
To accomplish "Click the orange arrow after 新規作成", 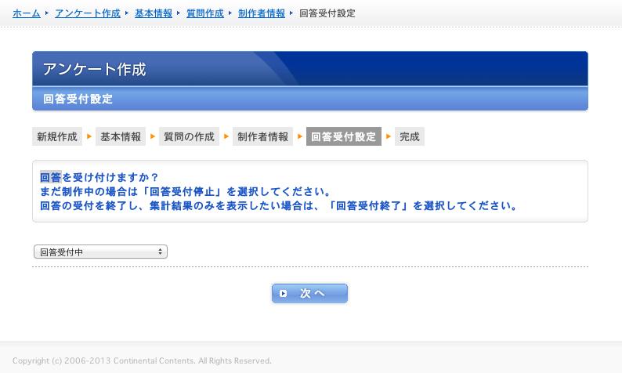I will tap(89, 136).
